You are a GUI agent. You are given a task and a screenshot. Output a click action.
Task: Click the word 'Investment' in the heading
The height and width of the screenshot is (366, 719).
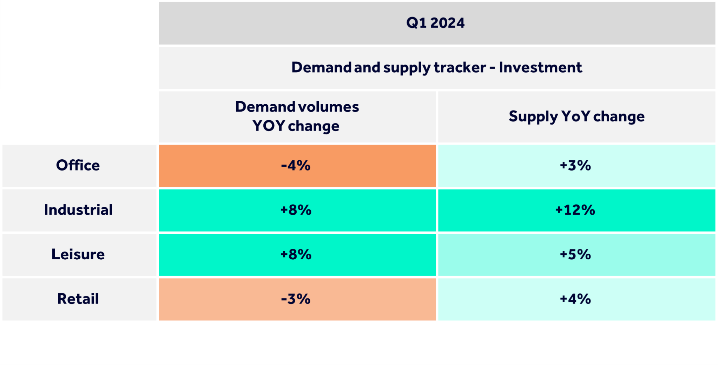540,67
